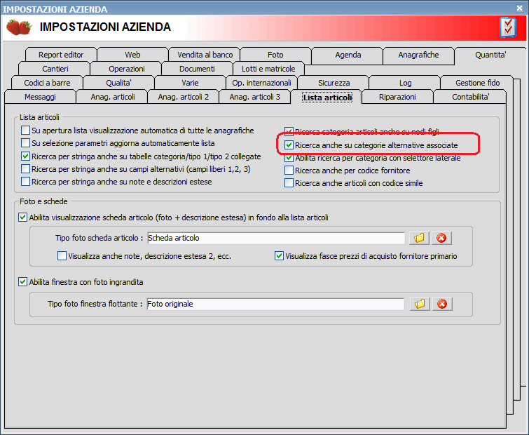Clear the Tipo foto scheda articolo value
Image resolution: width=529 pixels, height=435 pixels.
pyautogui.click(x=441, y=238)
